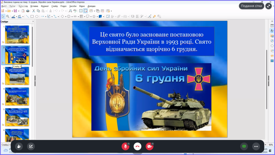Select the Cut scissors icon
The width and height of the screenshot is (275, 155).
(x=34, y=11)
